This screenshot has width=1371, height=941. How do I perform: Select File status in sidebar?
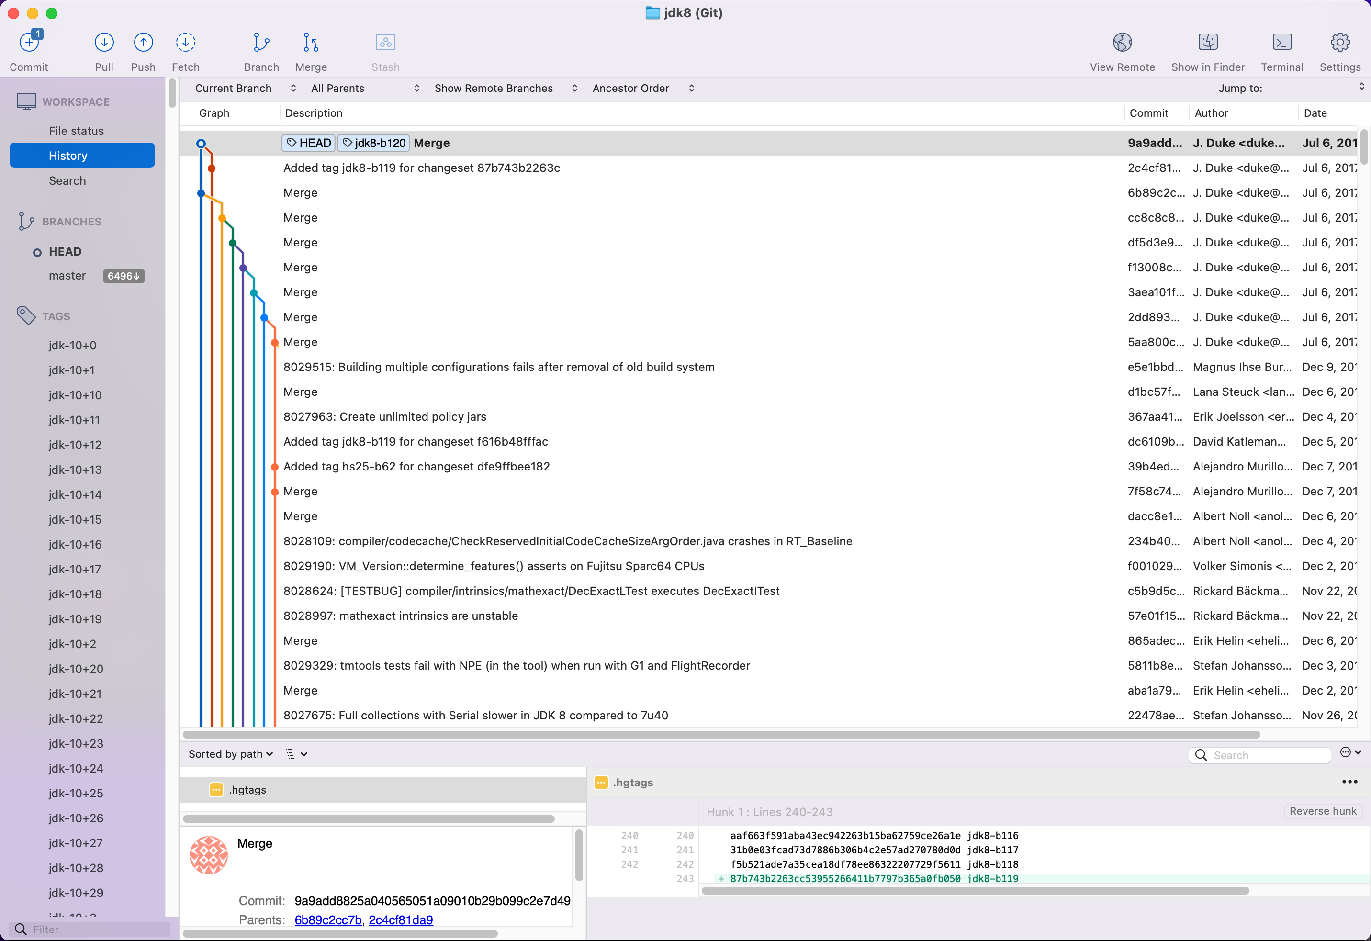point(76,131)
